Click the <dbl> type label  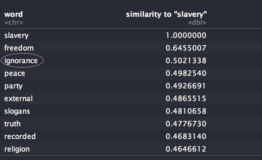click(x=197, y=22)
